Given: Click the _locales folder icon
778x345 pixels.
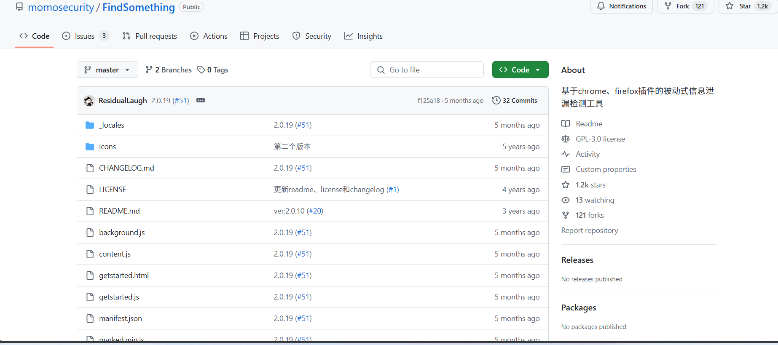Looking at the screenshot, I should (x=90, y=125).
